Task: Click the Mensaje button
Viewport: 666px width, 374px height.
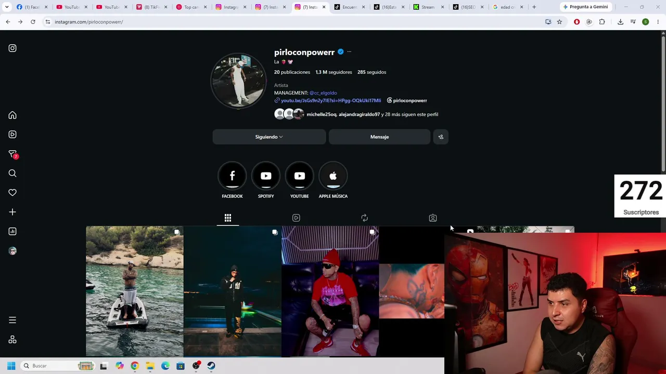Action: pyautogui.click(x=379, y=137)
